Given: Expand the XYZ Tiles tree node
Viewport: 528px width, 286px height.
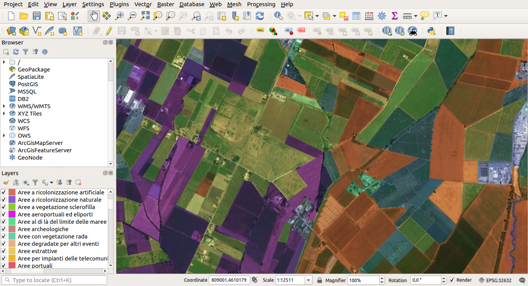Looking at the screenshot, I should (4, 114).
